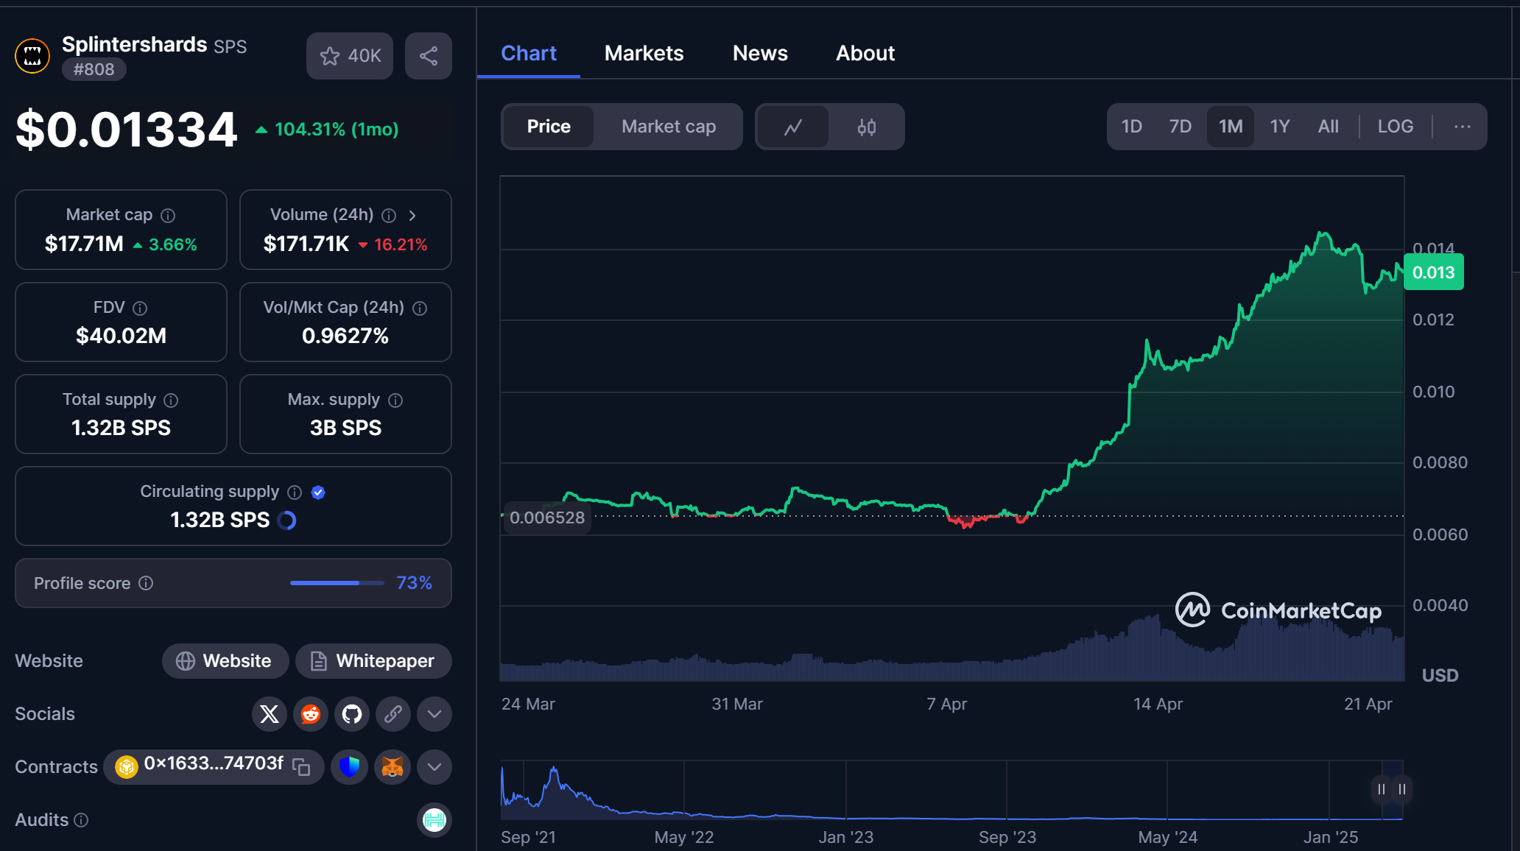
Task: Open the Reddit social icon
Action: [311, 714]
